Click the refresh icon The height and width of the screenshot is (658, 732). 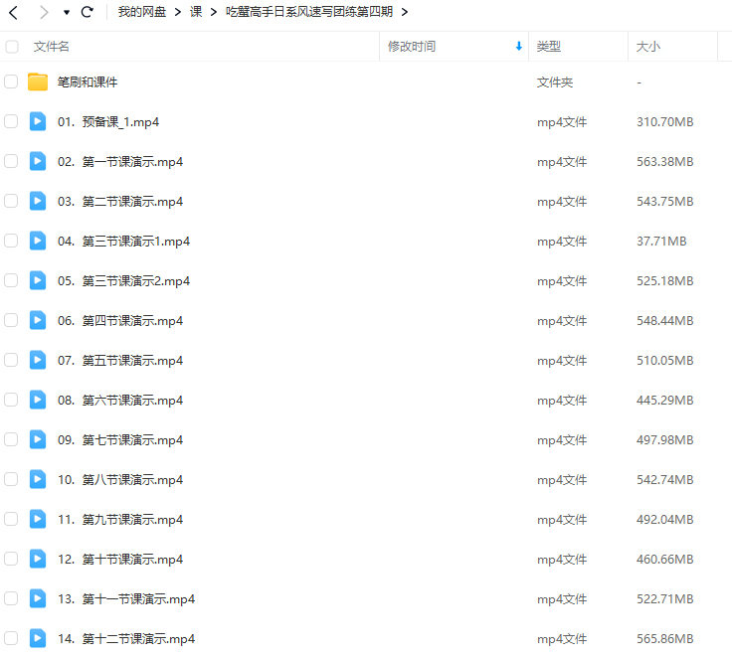click(87, 12)
